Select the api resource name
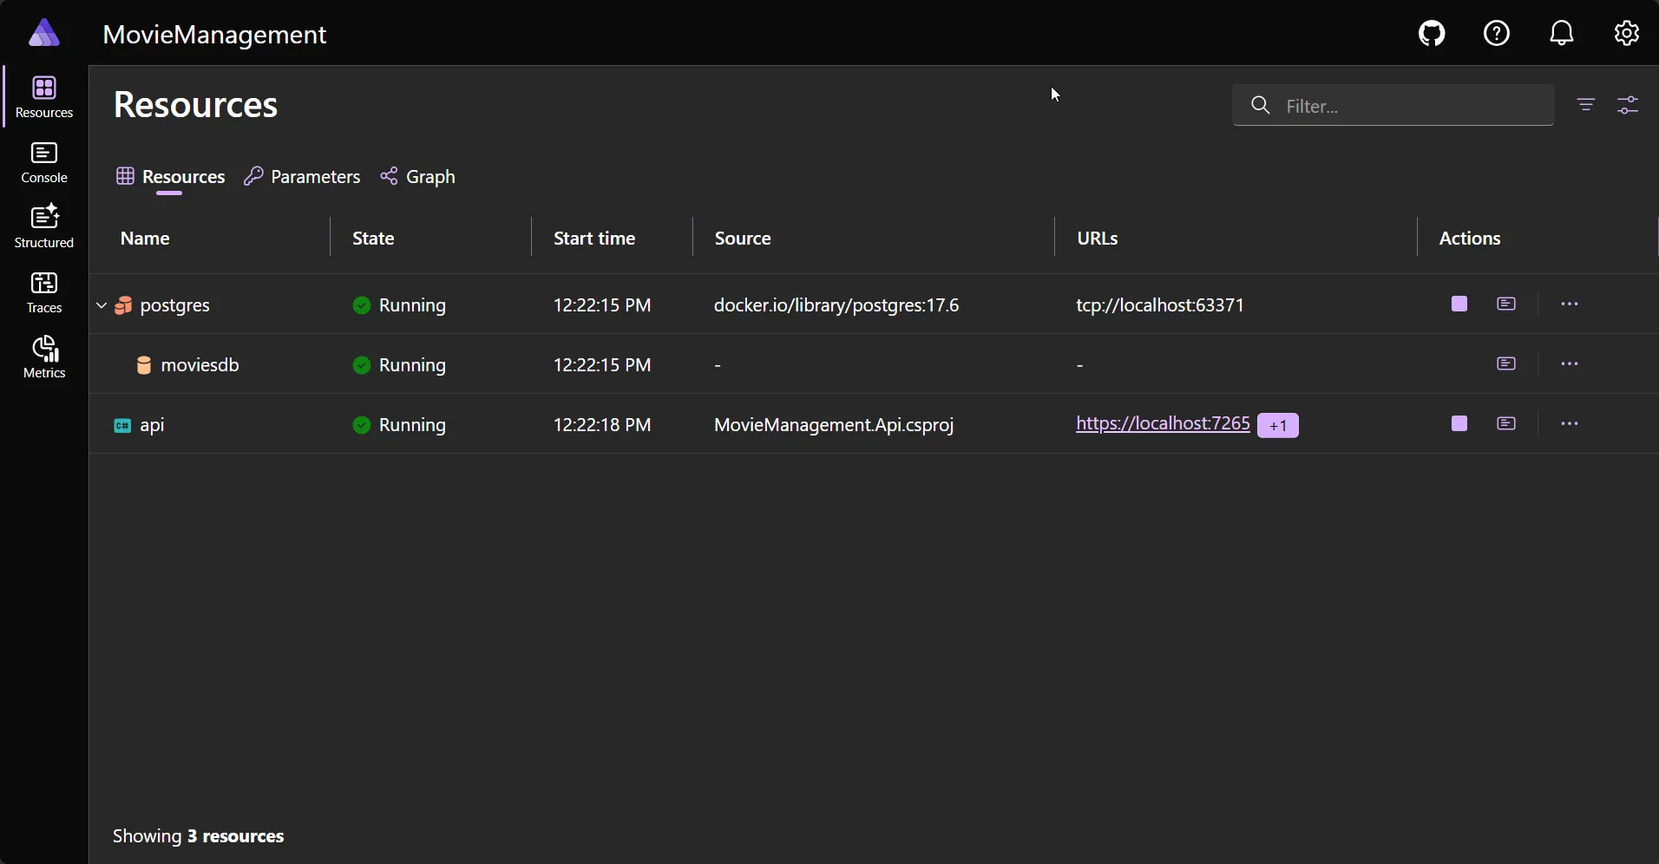The image size is (1659, 864). 153,425
